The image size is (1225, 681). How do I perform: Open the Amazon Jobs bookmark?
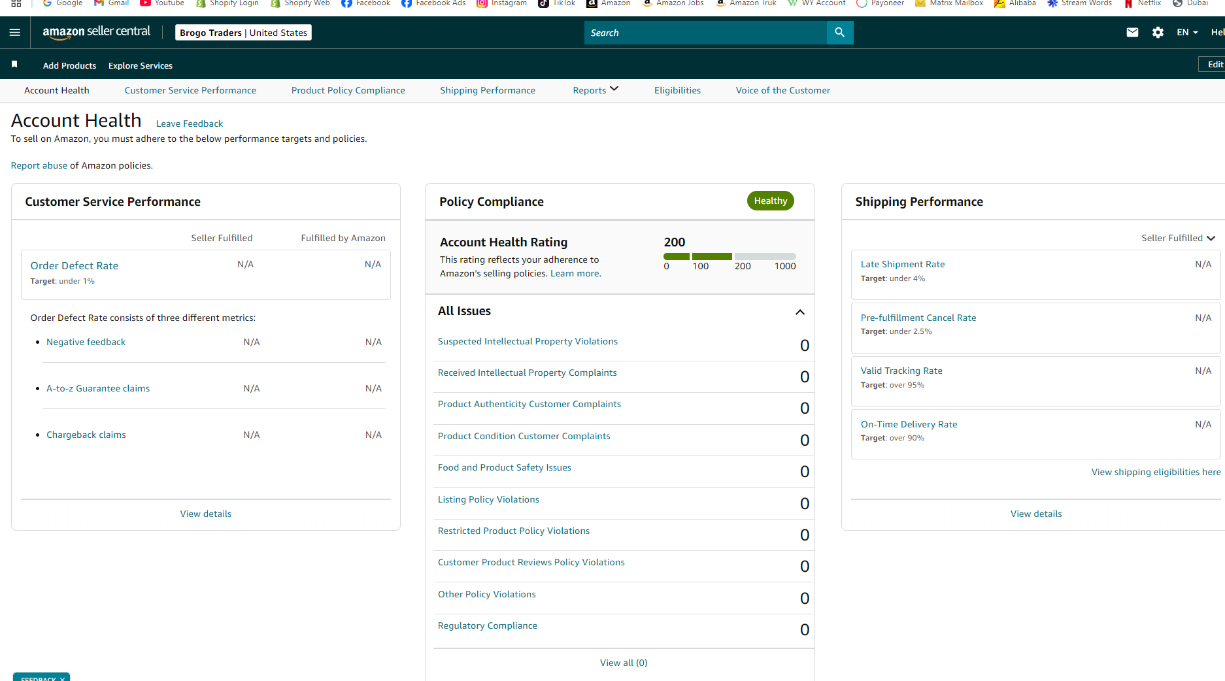(673, 3)
